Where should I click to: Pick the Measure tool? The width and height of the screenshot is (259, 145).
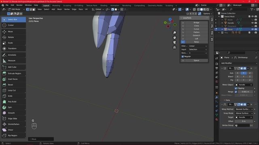point(13,61)
